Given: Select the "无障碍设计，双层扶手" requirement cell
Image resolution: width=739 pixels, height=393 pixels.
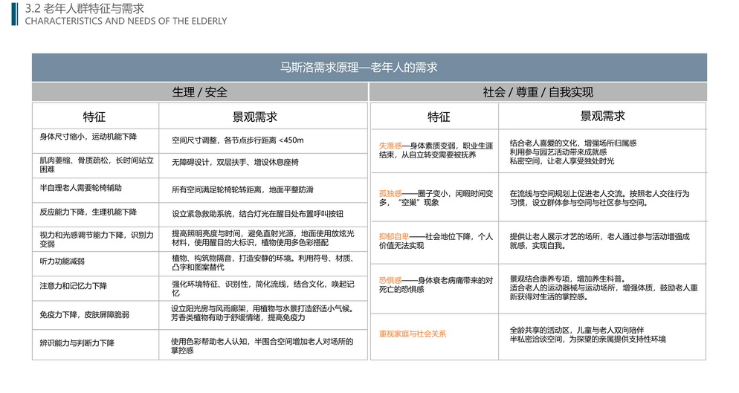Looking at the screenshot, I should click(x=234, y=162).
